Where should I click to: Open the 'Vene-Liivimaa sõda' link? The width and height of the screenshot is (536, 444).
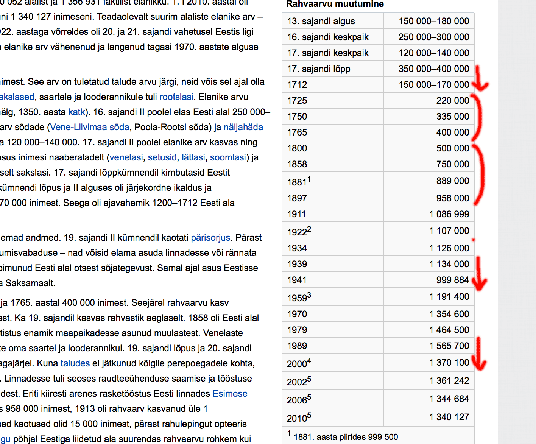[x=90, y=127]
